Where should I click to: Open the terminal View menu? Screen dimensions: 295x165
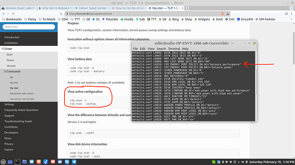tap(151, 48)
